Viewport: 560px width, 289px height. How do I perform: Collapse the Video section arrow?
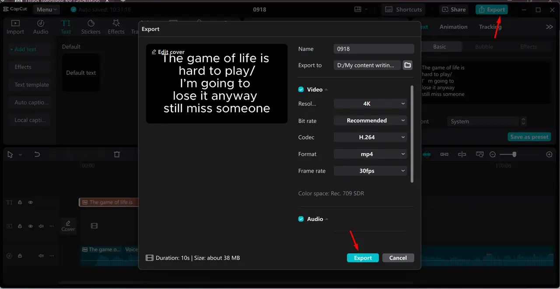click(326, 90)
